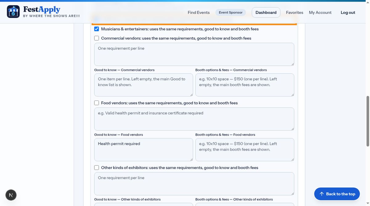
Task: Click the Booth options Food vendors field
Action: tap(245, 150)
